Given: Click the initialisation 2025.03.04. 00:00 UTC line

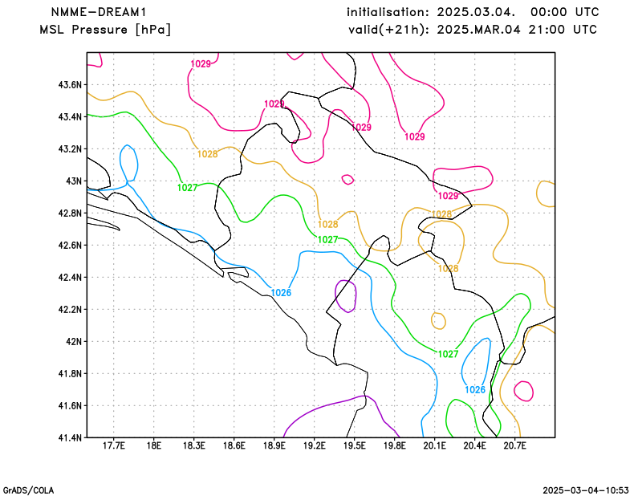Looking at the screenshot, I should click(473, 12).
